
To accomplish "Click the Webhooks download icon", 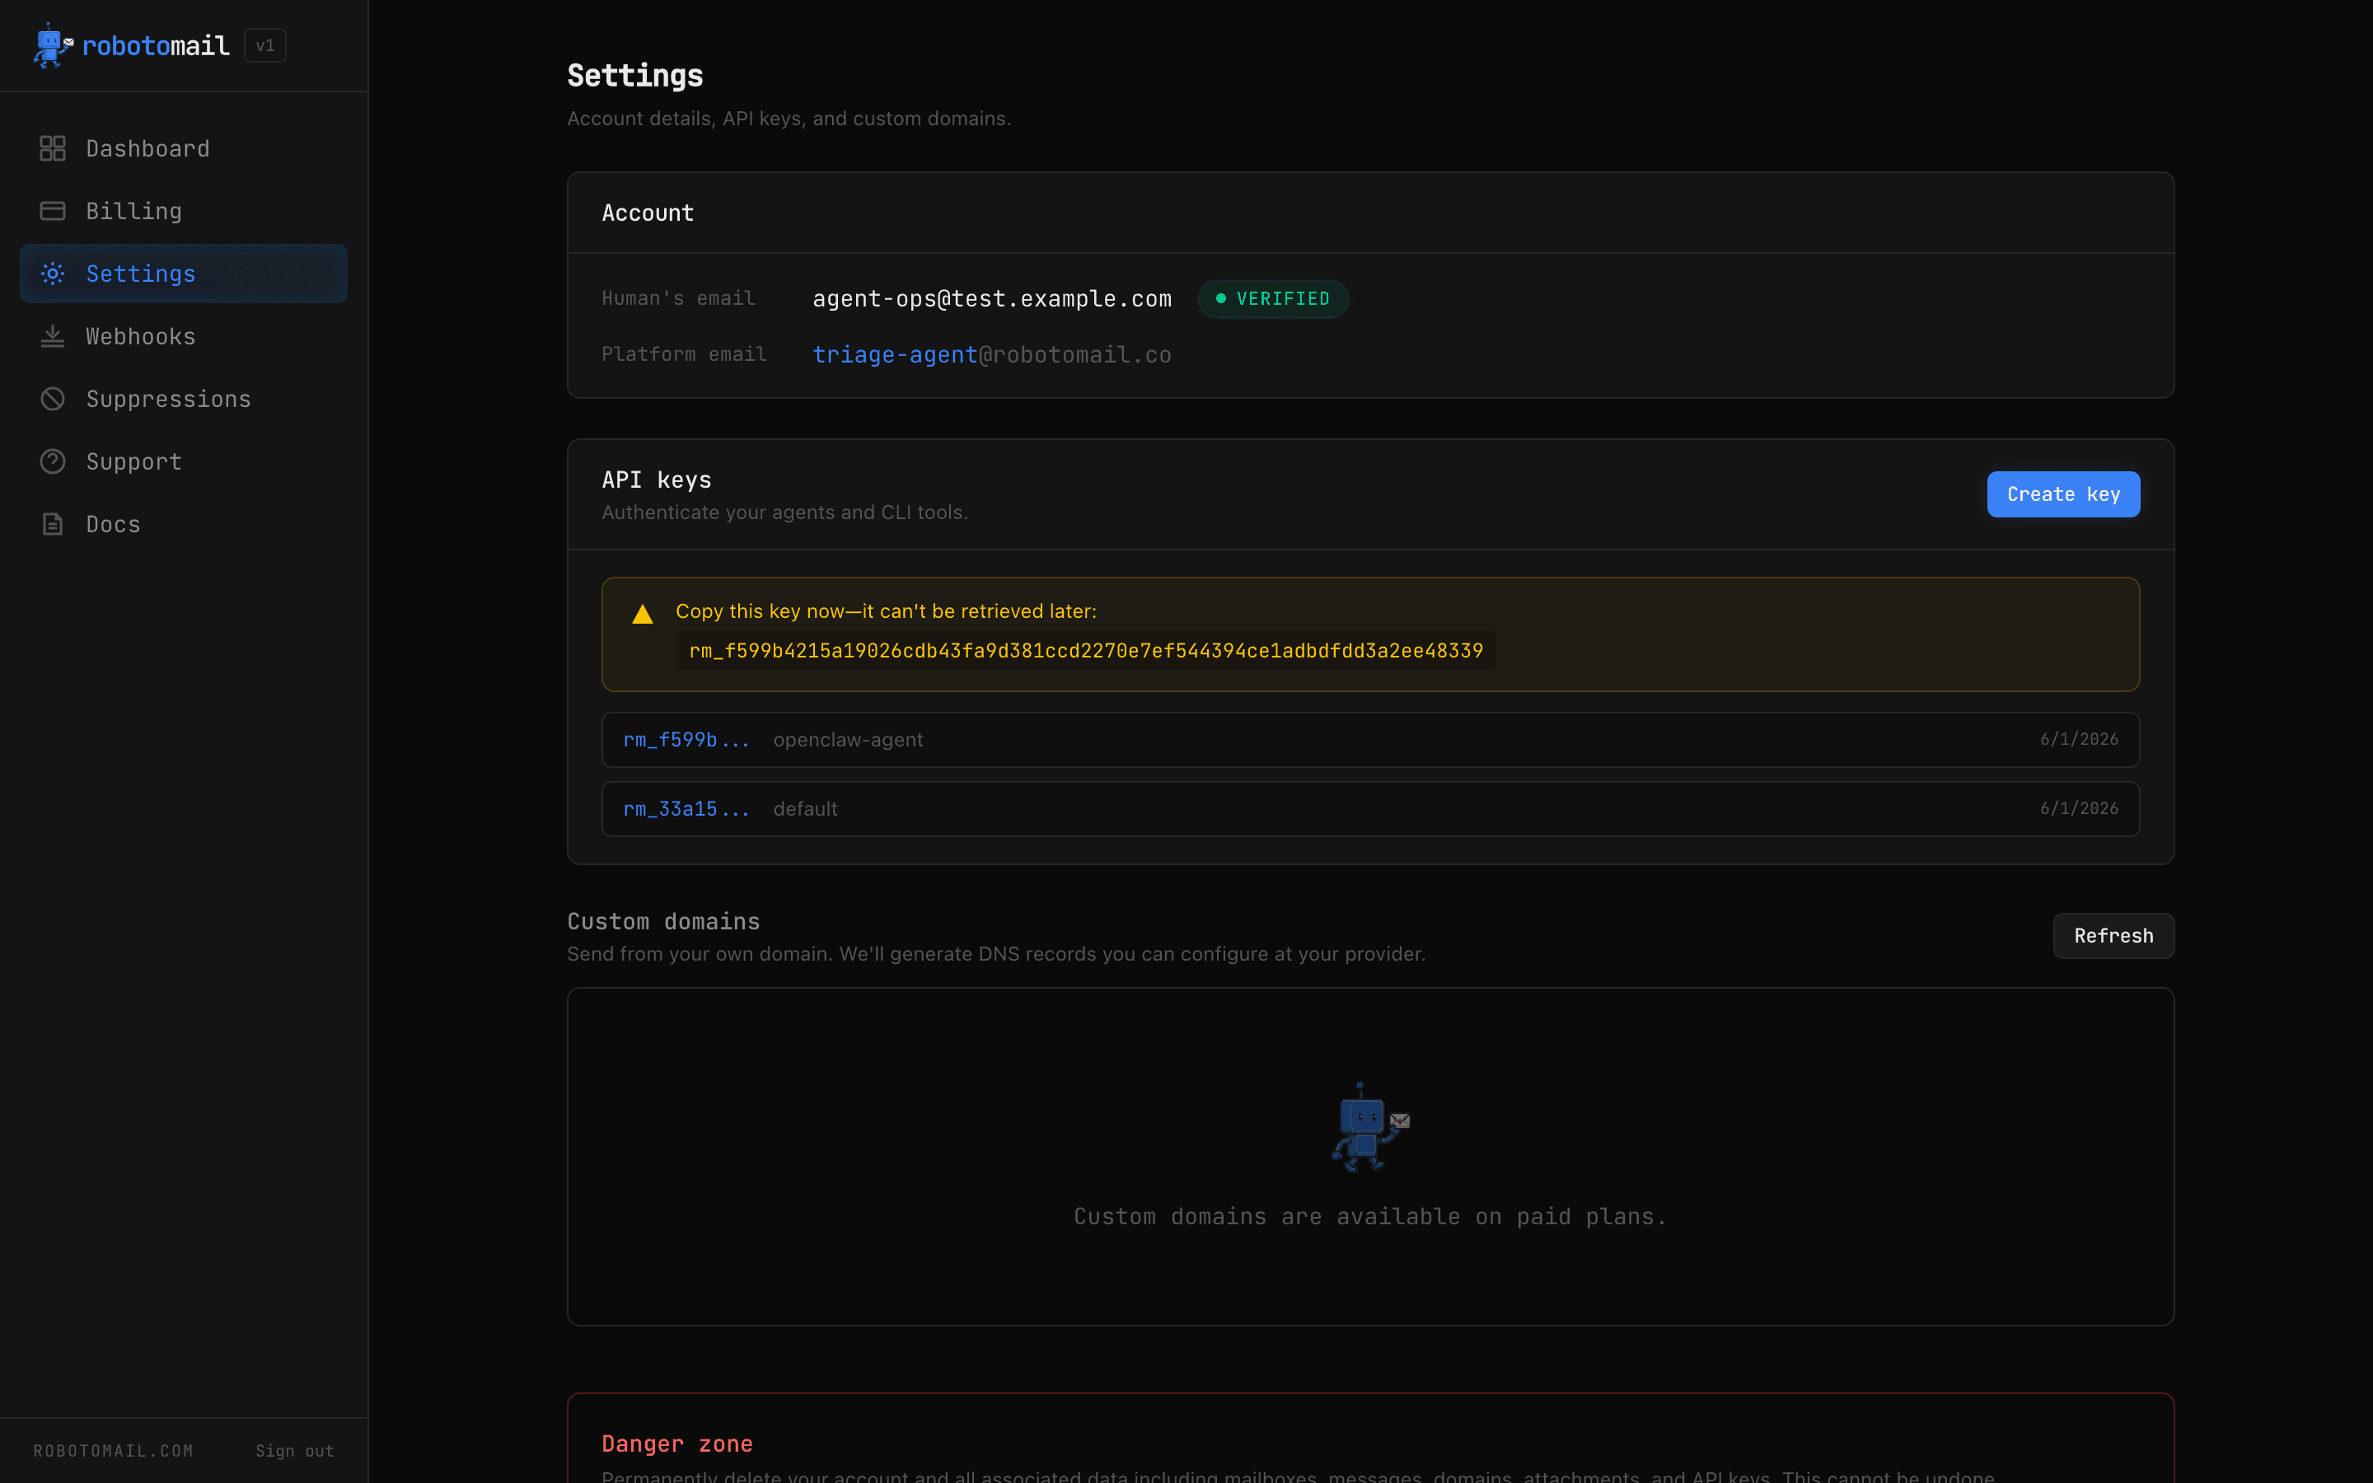I will click(52, 336).
